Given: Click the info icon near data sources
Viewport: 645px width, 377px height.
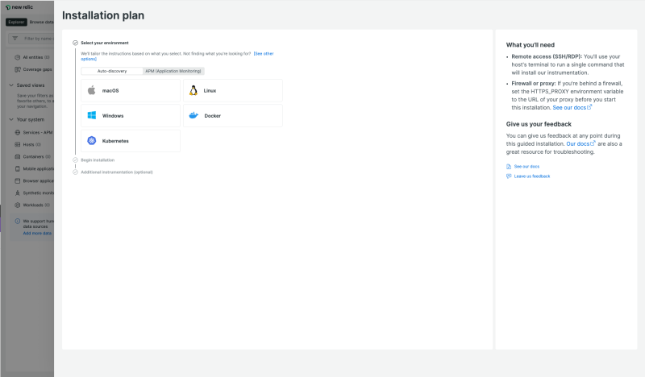Looking at the screenshot, I should (17, 222).
